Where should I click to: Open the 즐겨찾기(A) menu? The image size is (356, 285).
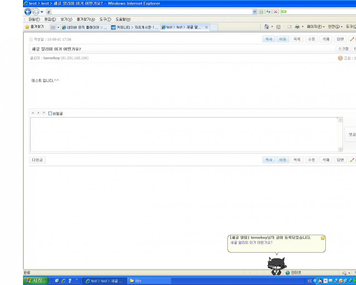click(85, 19)
